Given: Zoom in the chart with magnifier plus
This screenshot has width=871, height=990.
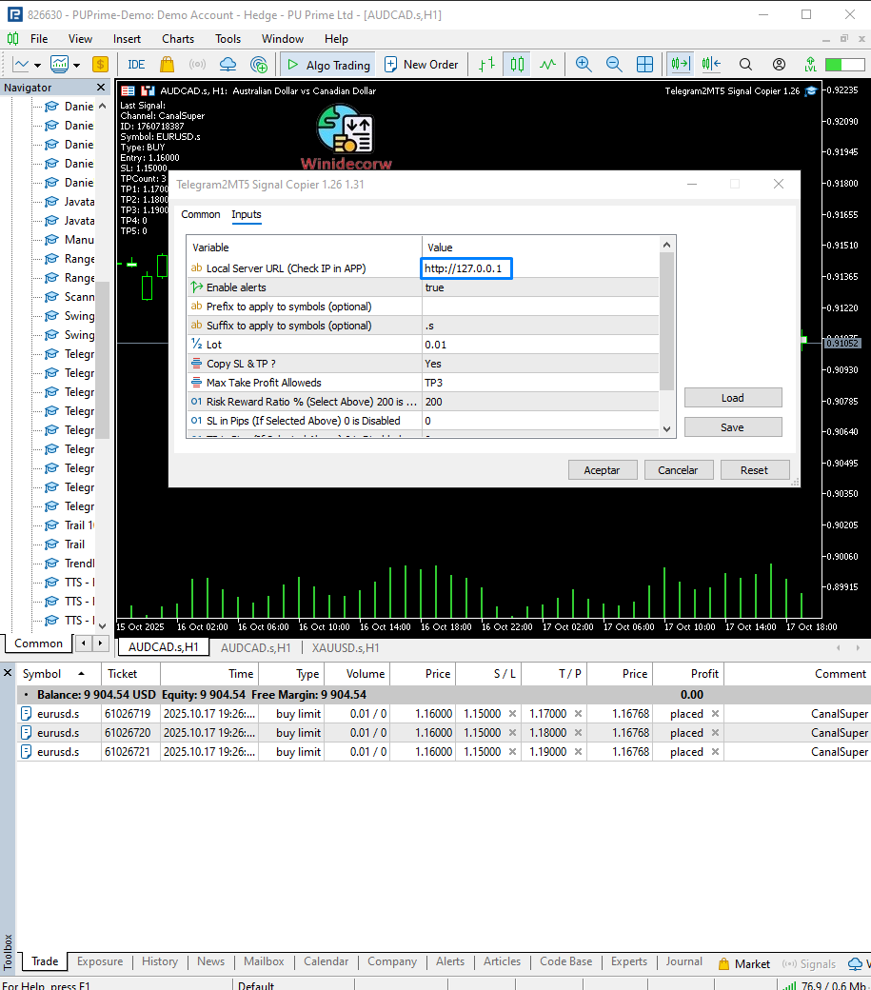Looking at the screenshot, I should 584,65.
